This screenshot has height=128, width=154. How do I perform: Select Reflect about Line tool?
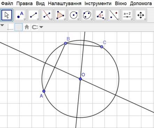click(114, 15)
